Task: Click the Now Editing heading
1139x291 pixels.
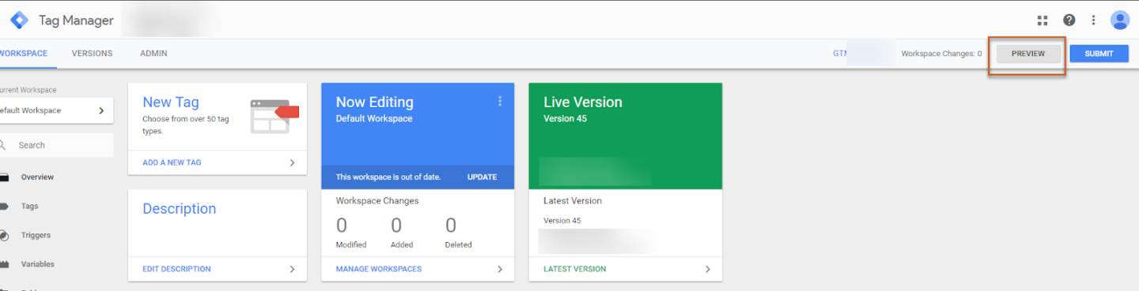Action: (x=375, y=103)
